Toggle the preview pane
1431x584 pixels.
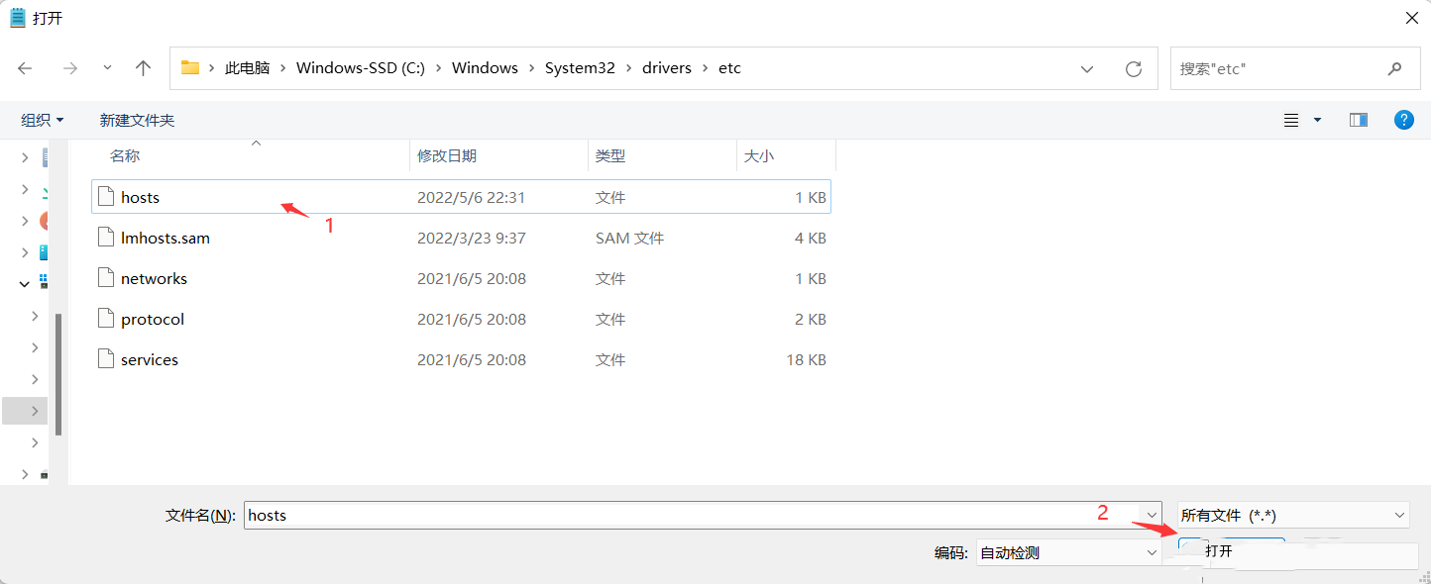click(1358, 119)
